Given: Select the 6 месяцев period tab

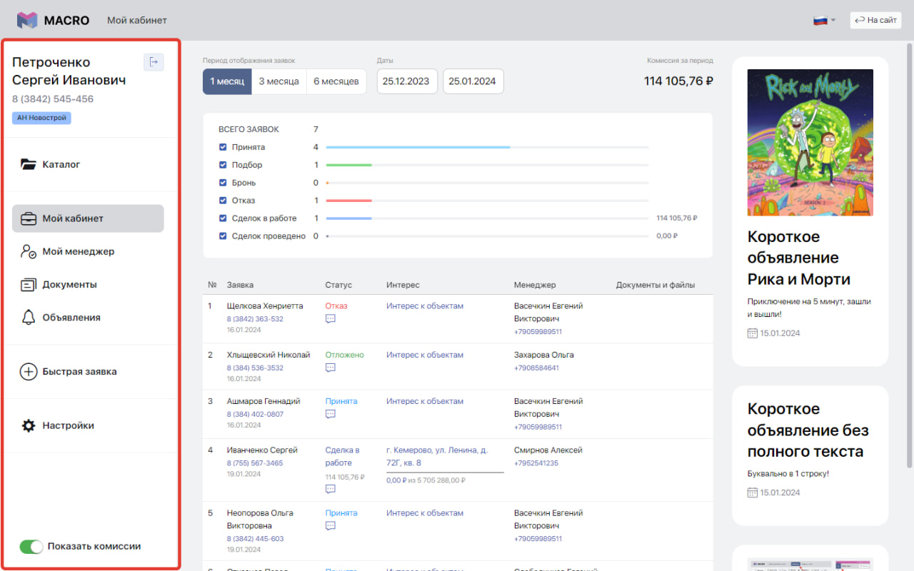Looking at the screenshot, I should (336, 81).
